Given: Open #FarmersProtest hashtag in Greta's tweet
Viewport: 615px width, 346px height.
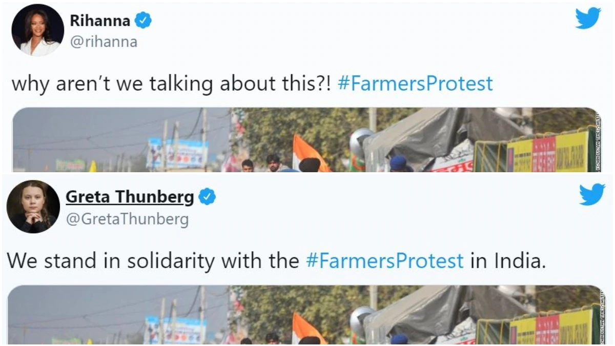Looking at the screenshot, I should 385,261.
